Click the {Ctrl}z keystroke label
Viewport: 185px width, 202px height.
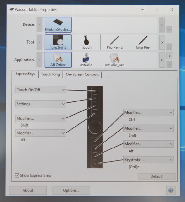point(134,167)
